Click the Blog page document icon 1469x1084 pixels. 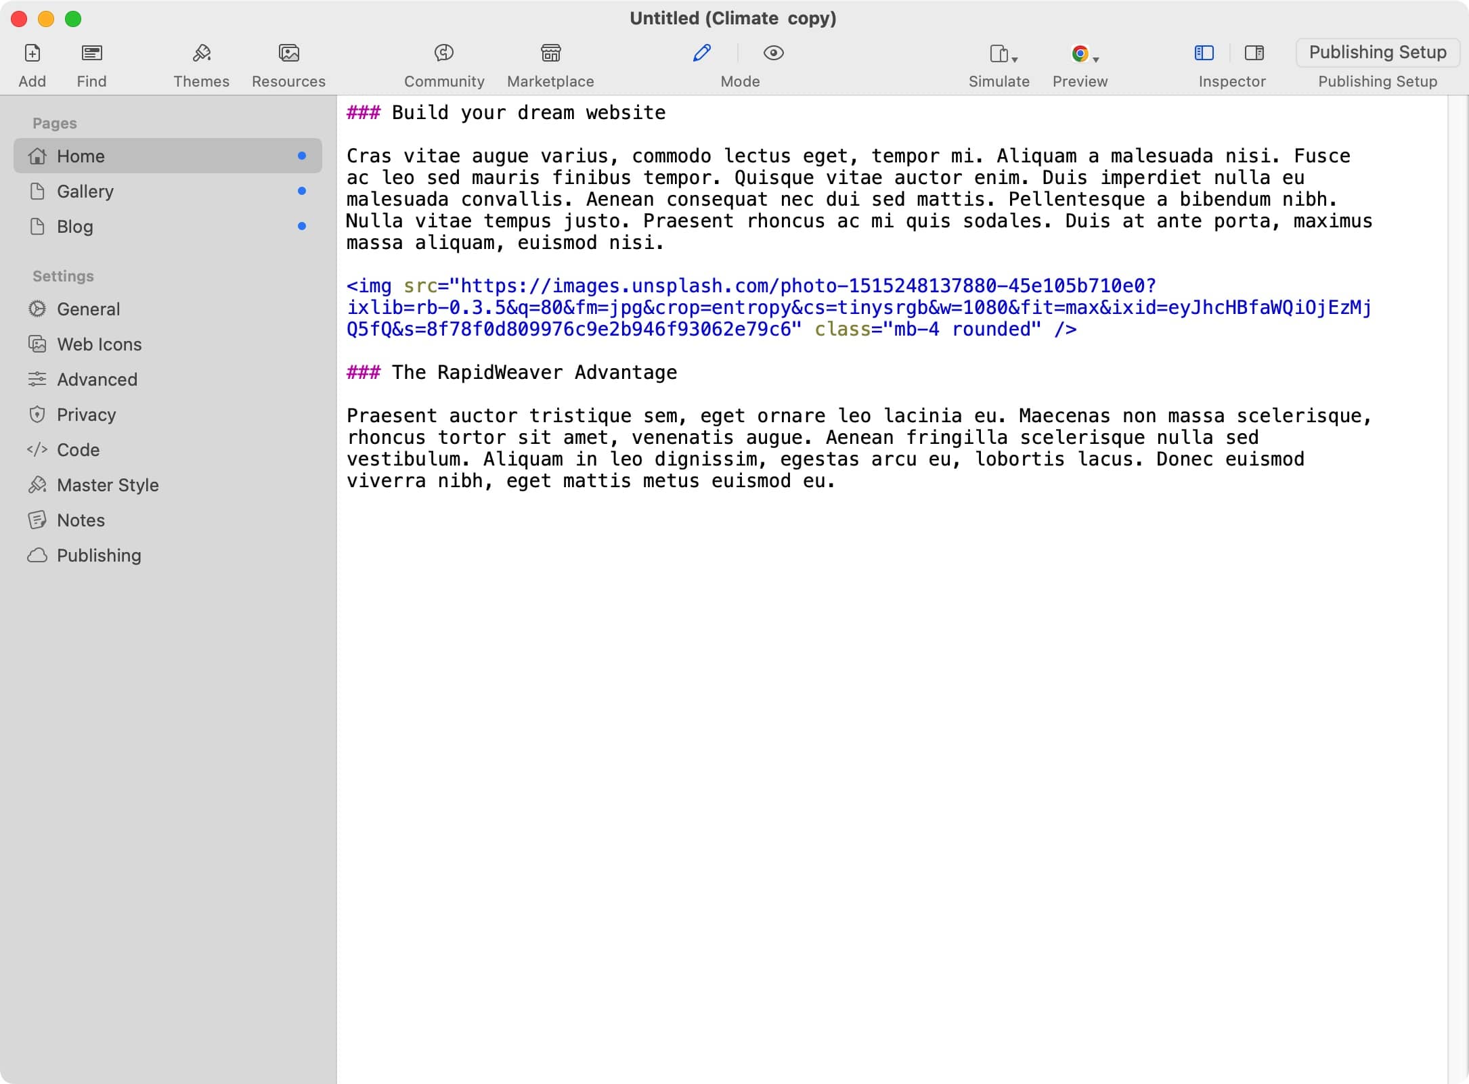point(37,226)
